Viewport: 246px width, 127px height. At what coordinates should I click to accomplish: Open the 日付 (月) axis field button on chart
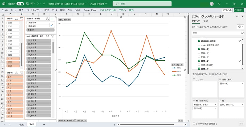[x=82, y=120]
